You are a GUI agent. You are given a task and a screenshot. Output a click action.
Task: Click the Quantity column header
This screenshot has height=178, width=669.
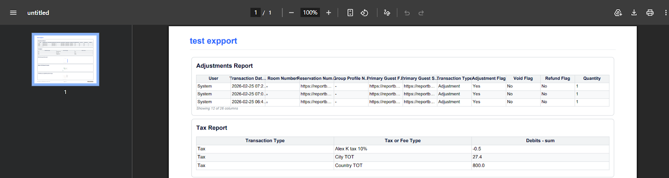click(x=592, y=79)
